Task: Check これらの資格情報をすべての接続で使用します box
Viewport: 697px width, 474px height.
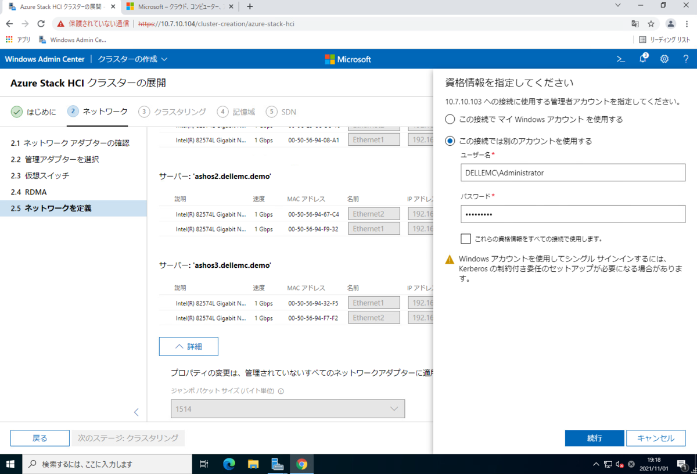Action: click(465, 238)
